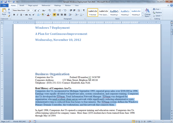Open the Change Styles menu
Viewport: 173px width, 123px height.
(147, 13)
